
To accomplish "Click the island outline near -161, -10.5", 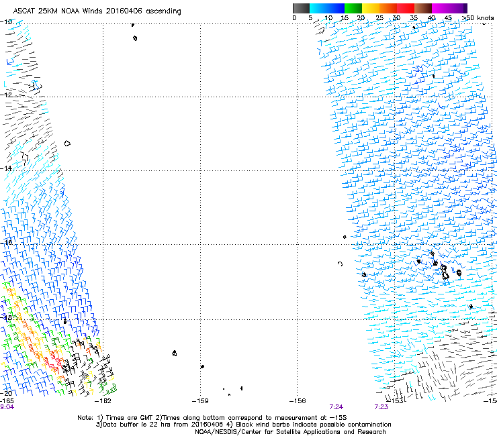I will (x=135, y=38).
